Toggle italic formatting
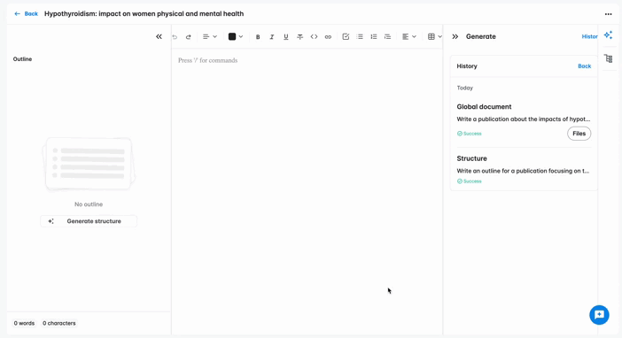622x338 pixels. tap(272, 37)
